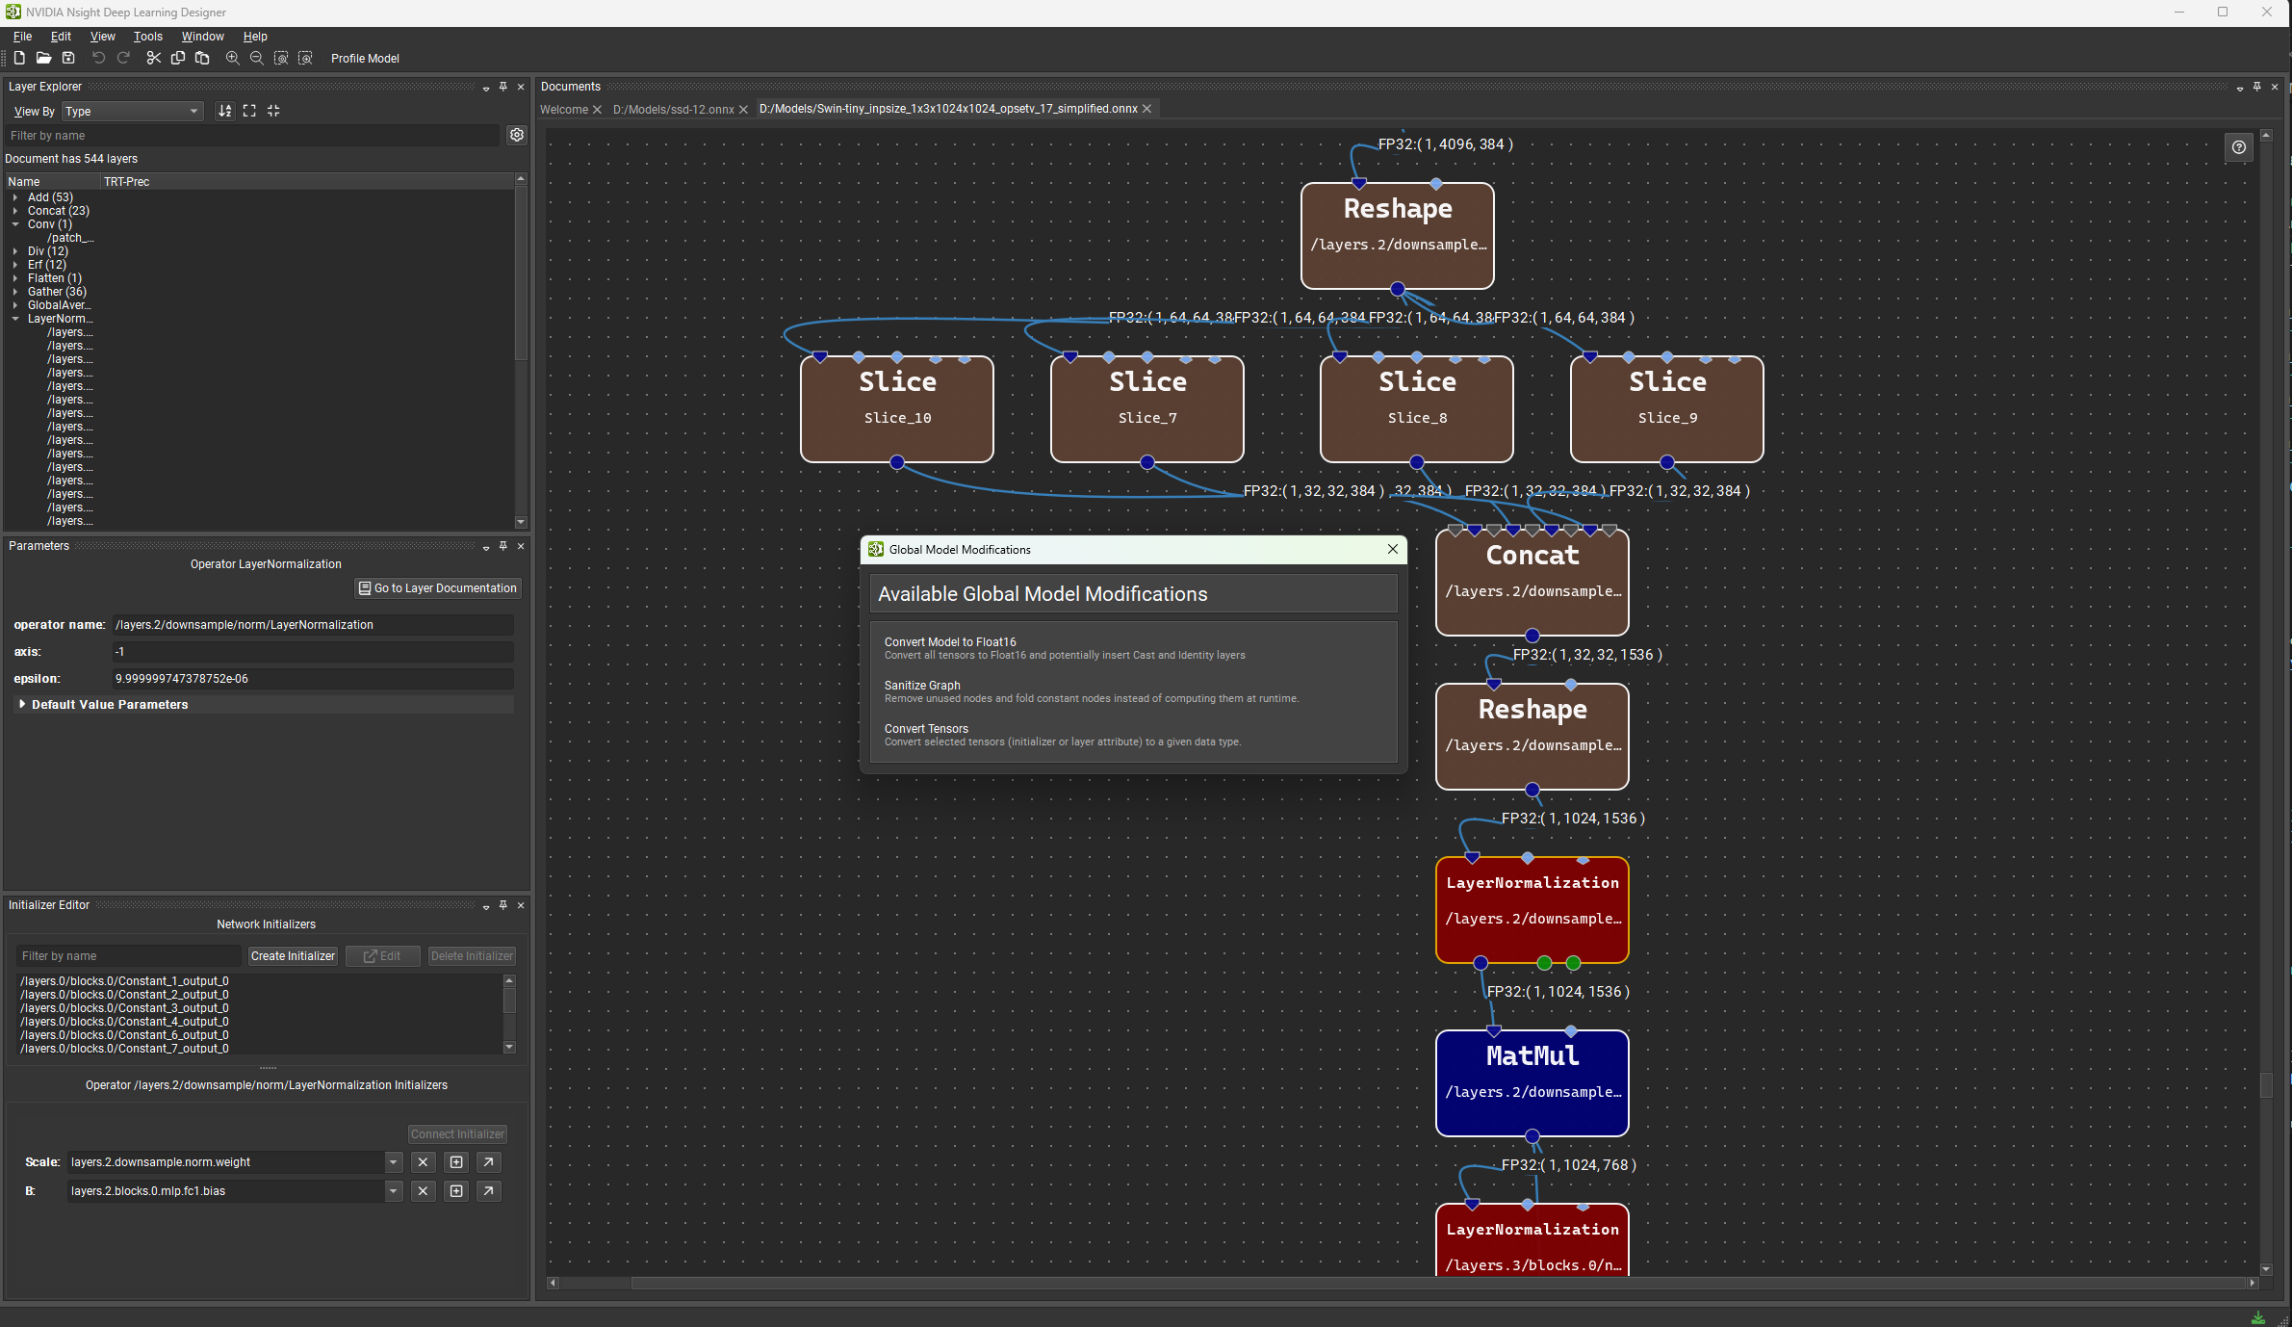
Task: Open the layer filter settings gear
Action: pyautogui.click(x=517, y=135)
